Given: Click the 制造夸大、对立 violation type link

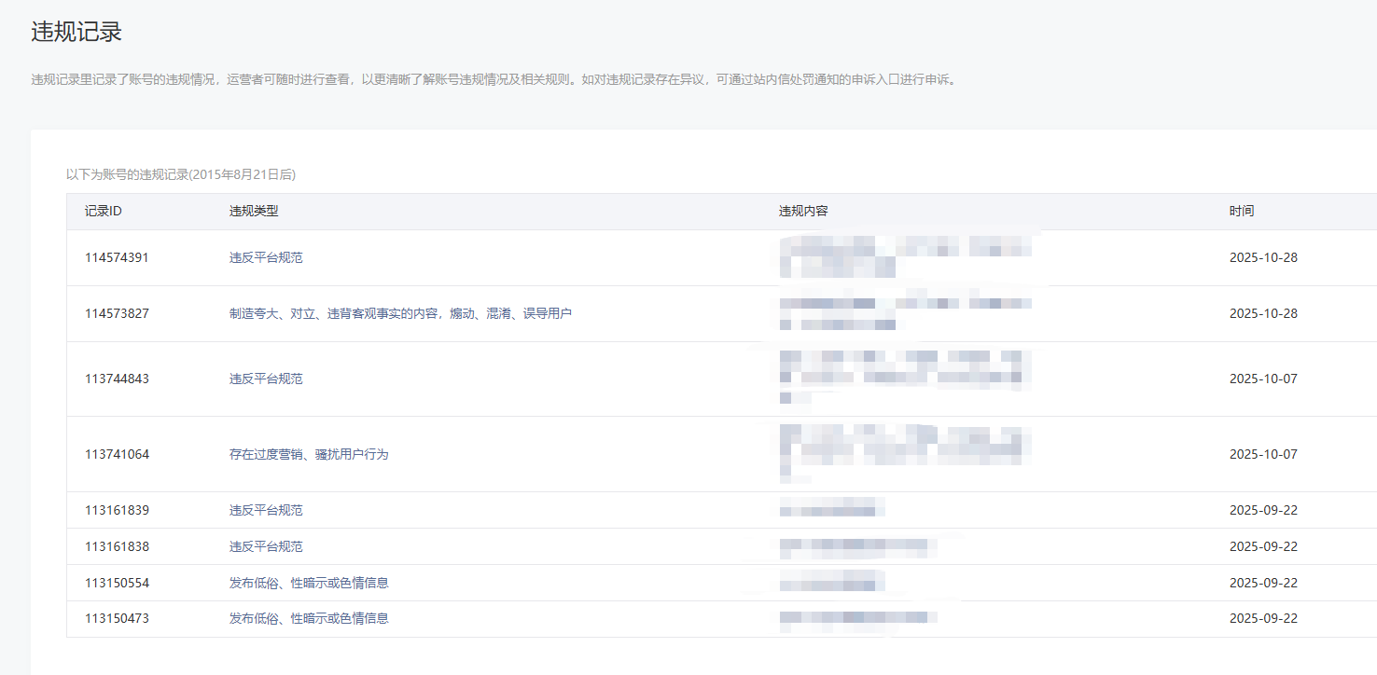Looking at the screenshot, I should [x=400, y=313].
